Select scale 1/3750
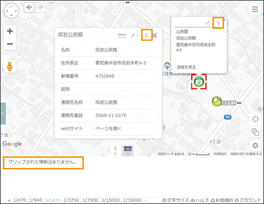 pos(71,200)
